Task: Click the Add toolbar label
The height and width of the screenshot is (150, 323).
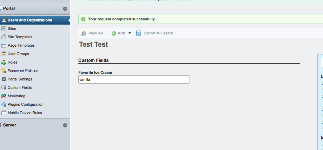Action: pyautogui.click(x=121, y=33)
